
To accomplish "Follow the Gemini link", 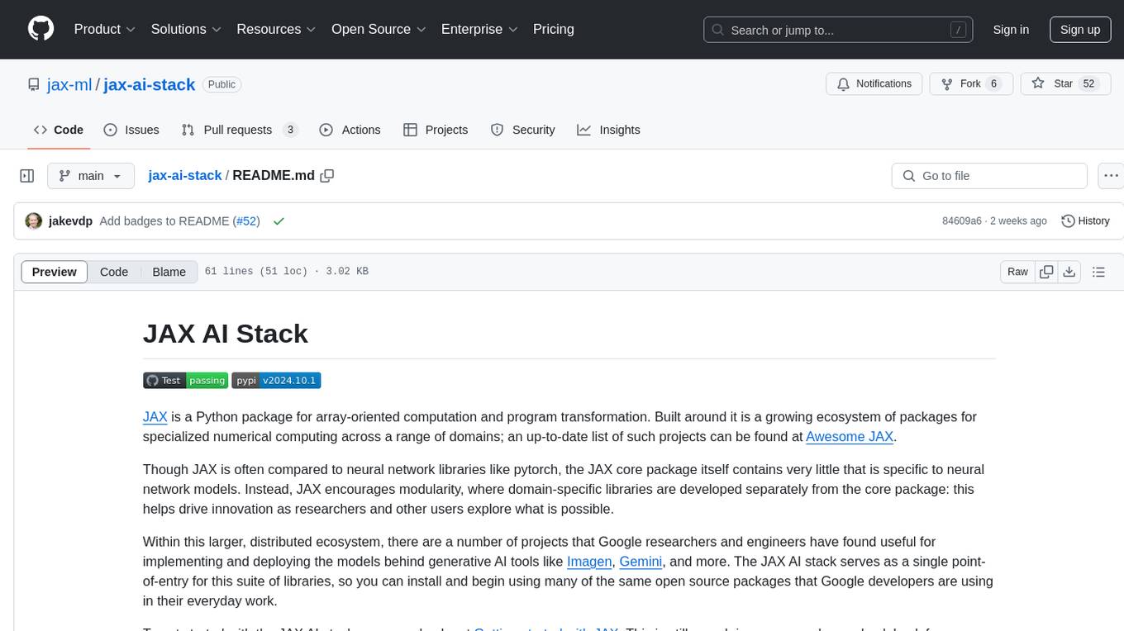I will tap(641, 562).
